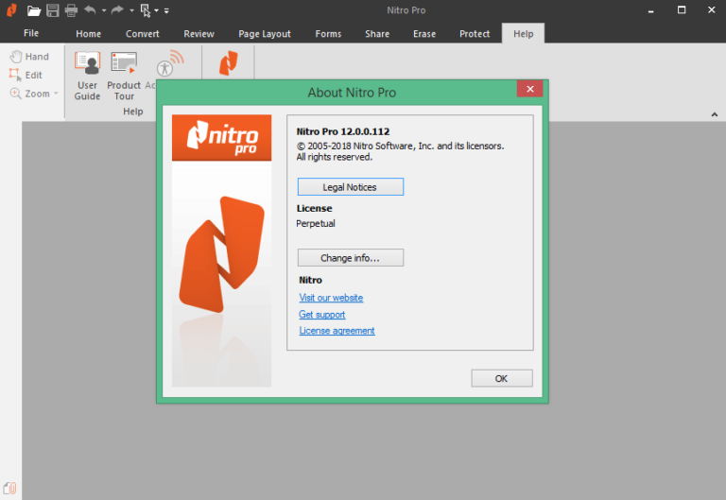The image size is (726, 500).
Task: Click the Redo arrow icon
Action: pyautogui.click(x=117, y=10)
